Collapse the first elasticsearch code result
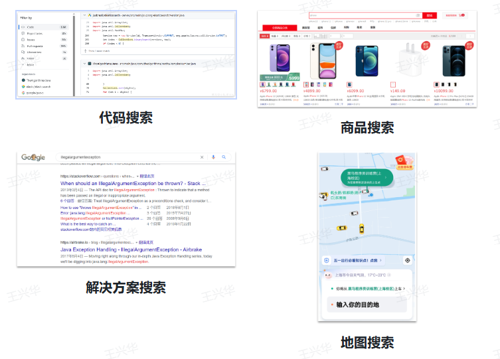 [x=84, y=15]
